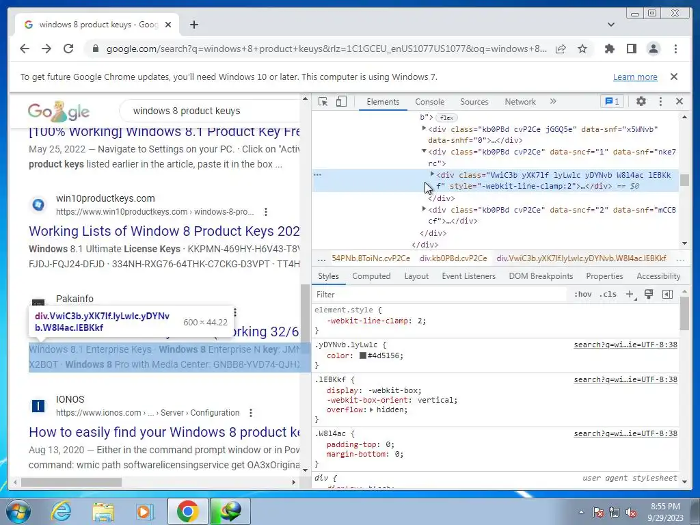Open the DevTools settings gear
This screenshot has height=525, width=700.
pyautogui.click(x=641, y=101)
